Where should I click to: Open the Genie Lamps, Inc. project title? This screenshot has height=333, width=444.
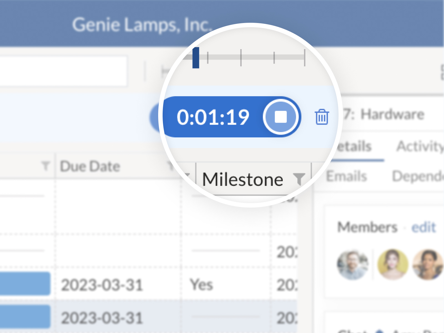[142, 25]
